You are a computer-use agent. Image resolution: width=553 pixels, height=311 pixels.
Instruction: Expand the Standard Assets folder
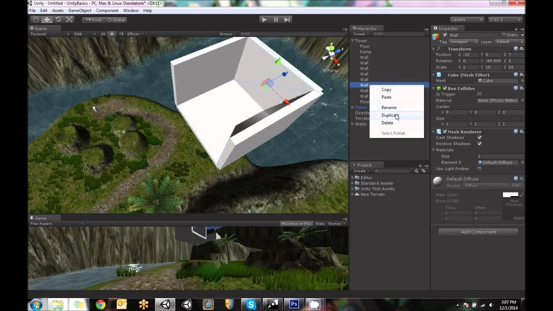(x=353, y=183)
